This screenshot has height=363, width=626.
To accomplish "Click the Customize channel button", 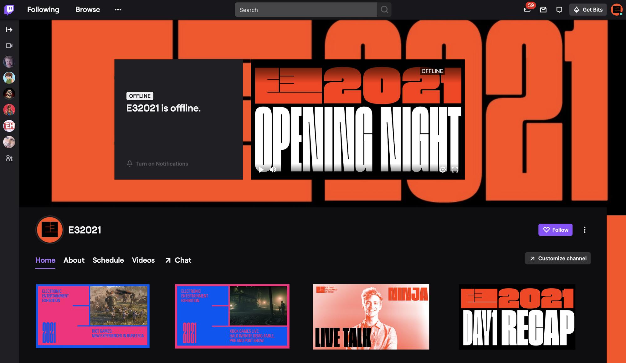I will point(558,258).
